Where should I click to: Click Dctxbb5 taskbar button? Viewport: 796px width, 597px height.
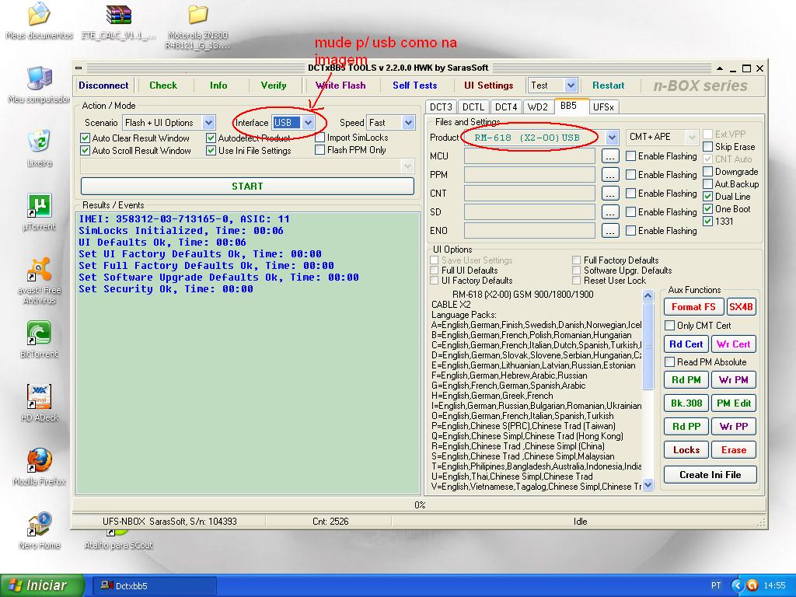click(x=155, y=585)
